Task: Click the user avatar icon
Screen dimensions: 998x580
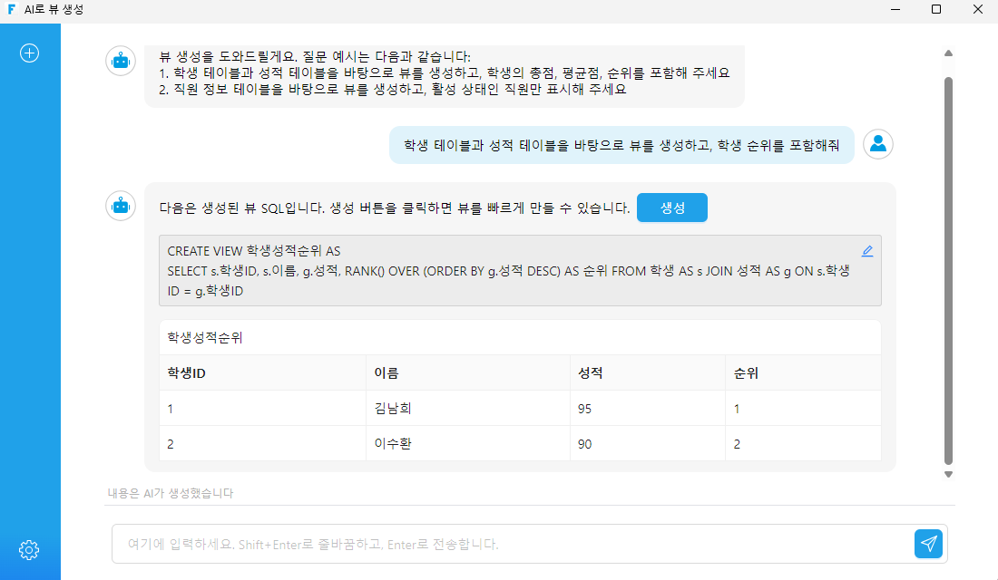Action: click(877, 144)
